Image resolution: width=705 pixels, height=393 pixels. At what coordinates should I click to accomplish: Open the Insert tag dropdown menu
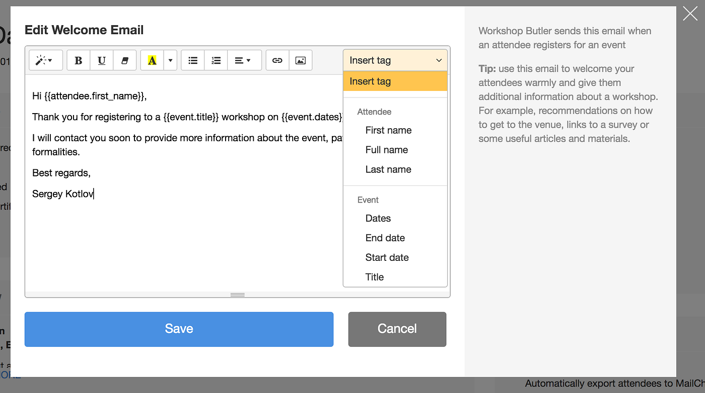(x=395, y=60)
